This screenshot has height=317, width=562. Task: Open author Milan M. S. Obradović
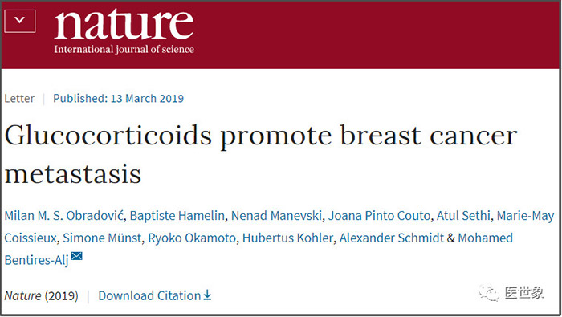[63, 216]
